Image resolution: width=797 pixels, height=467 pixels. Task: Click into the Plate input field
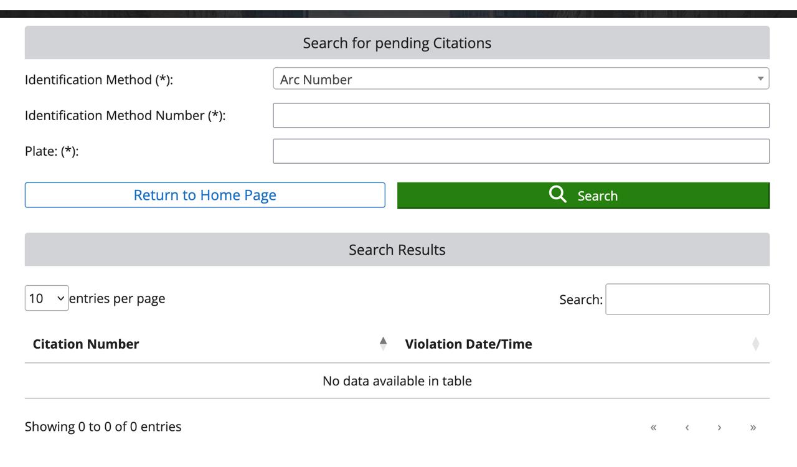click(521, 151)
